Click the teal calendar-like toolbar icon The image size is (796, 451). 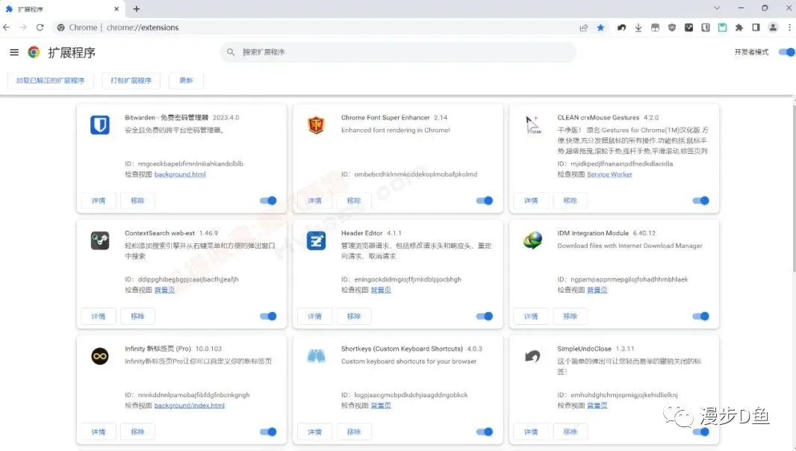click(x=722, y=28)
